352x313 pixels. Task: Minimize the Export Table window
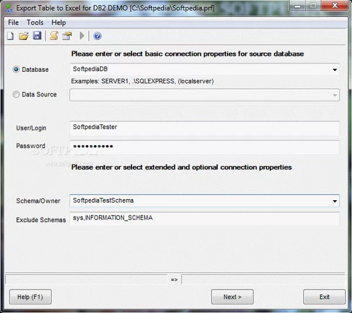[x=297, y=5]
